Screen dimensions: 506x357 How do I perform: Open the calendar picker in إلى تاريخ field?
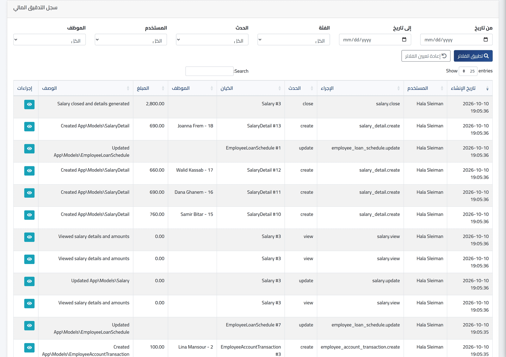[404, 40]
